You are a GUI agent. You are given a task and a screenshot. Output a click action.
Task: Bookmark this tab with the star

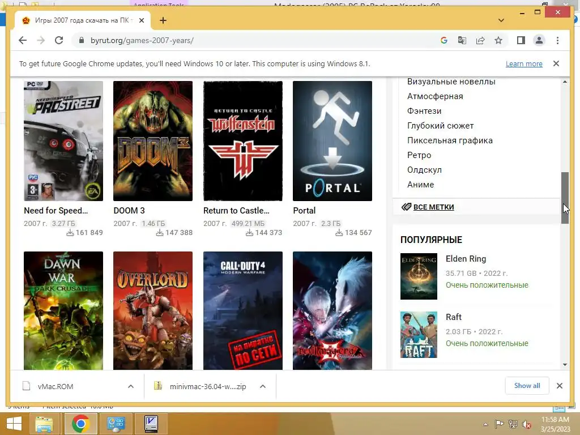(x=498, y=40)
